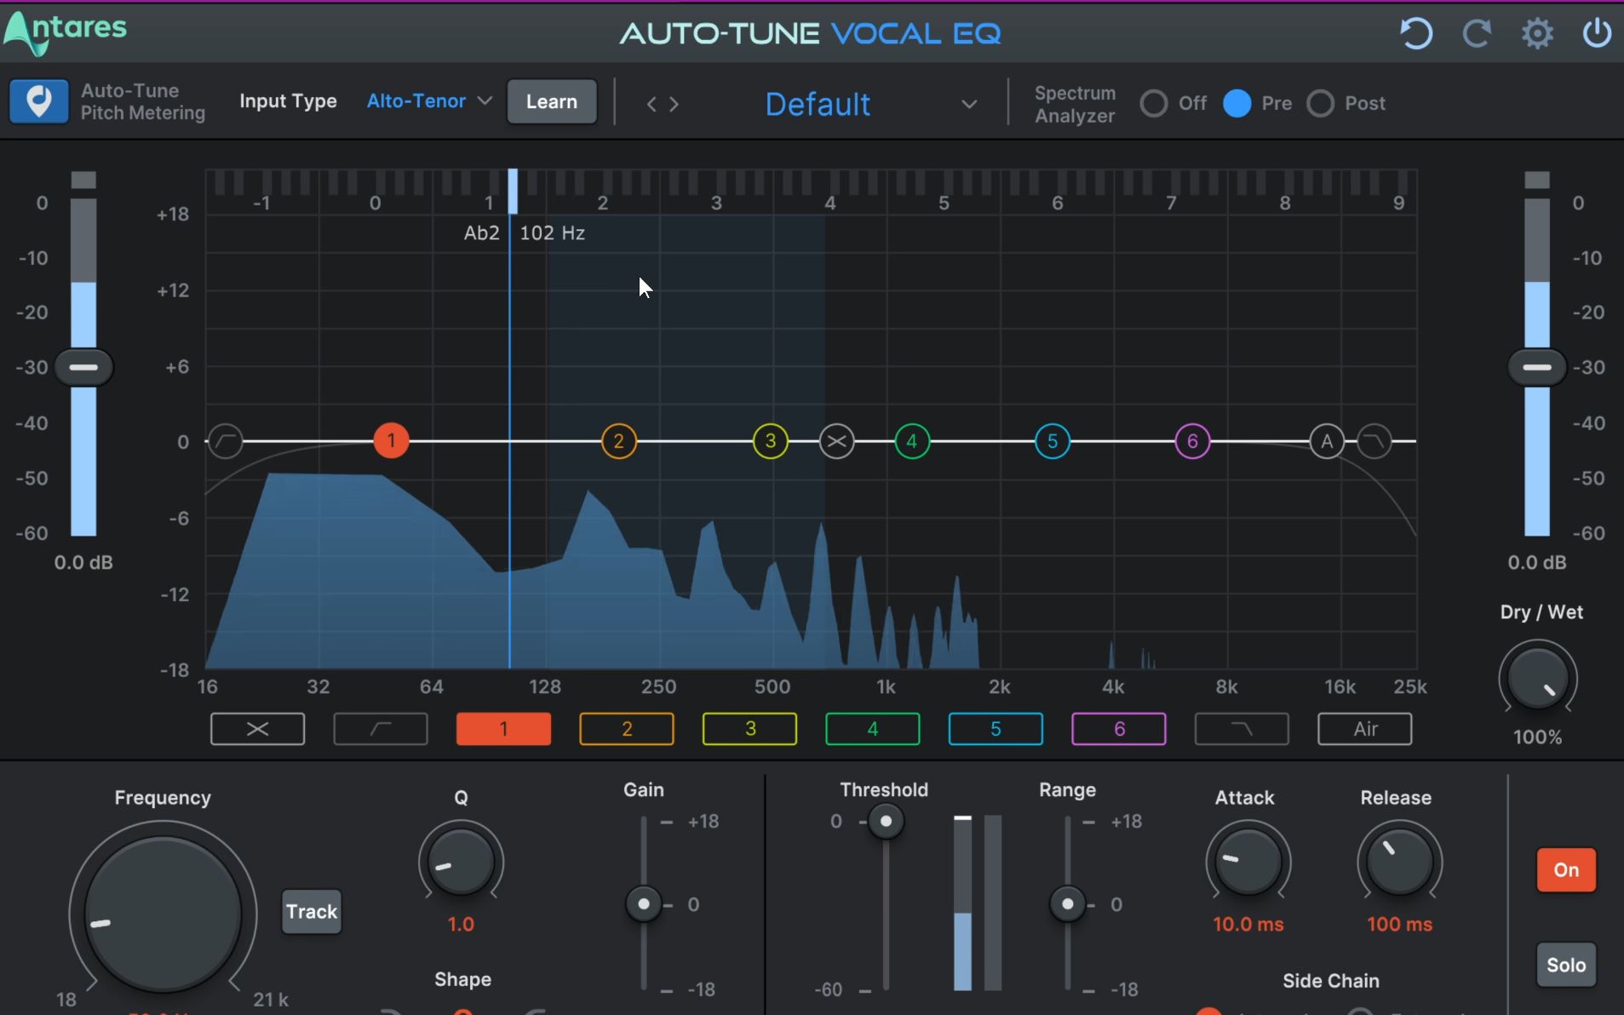Click the Gain slider handle
This screenshot has width=1624, height=1015.
644,903
